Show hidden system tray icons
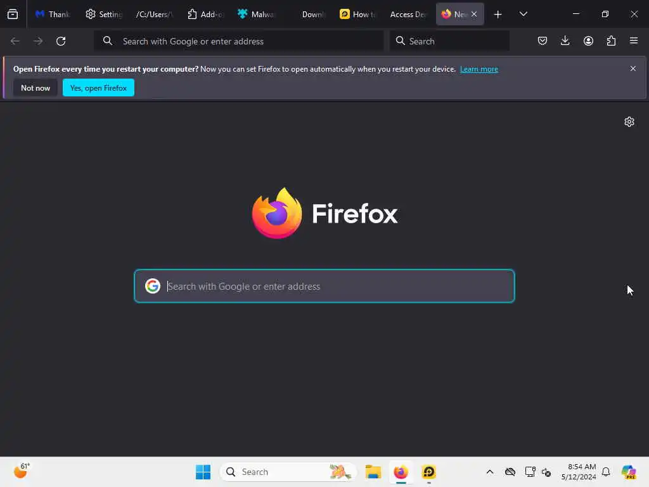This screenshot has width=649, height=487. pos(490,472)
